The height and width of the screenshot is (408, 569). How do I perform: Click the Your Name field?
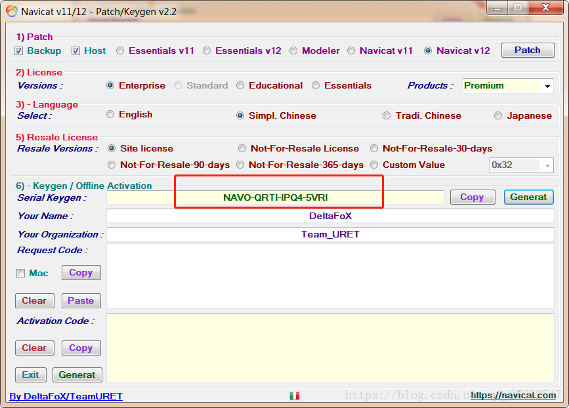coord(330,216)
